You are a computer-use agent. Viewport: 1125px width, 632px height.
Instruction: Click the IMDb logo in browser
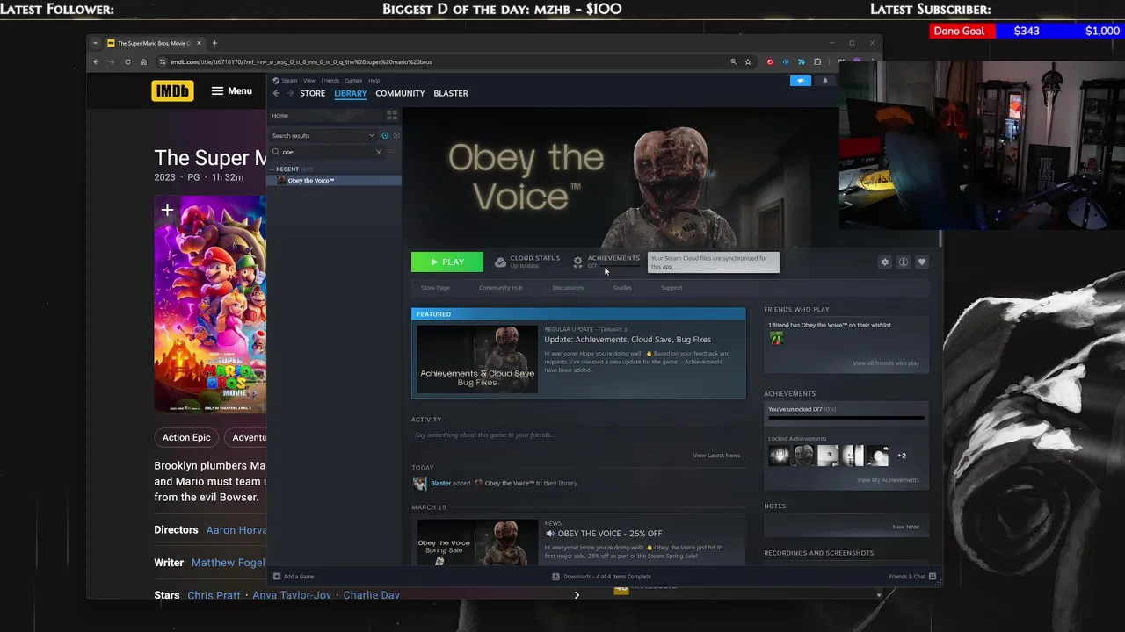coord(172,90)
